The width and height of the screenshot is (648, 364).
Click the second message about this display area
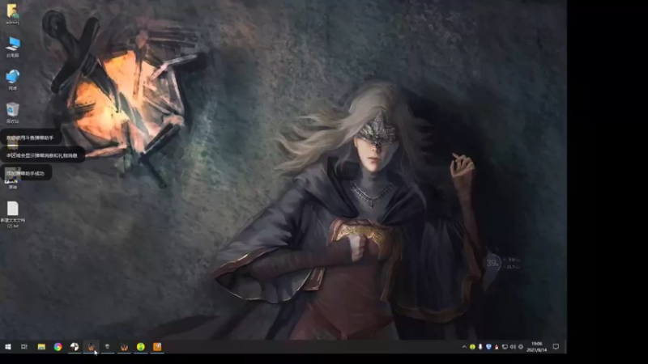tap(42, 155)
